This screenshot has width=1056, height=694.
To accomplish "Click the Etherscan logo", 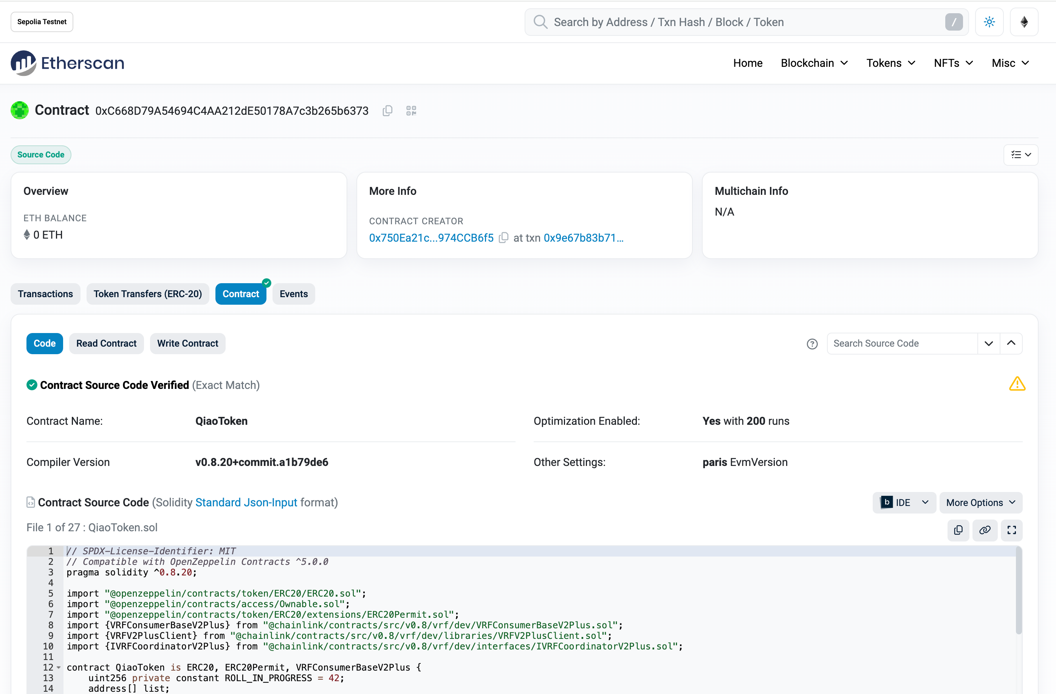I will pyautogui.click(x=67, y=63).
